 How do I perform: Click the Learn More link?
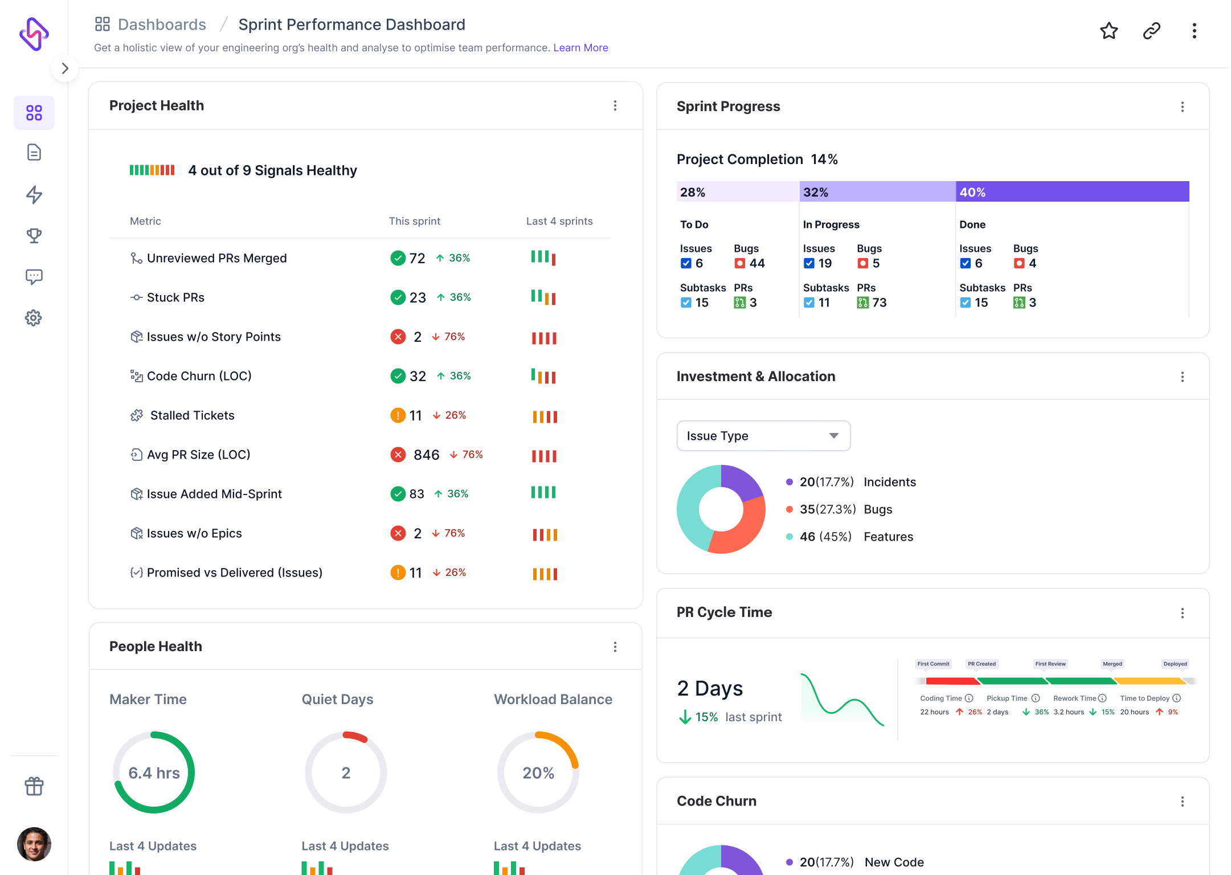coord(580,48)
